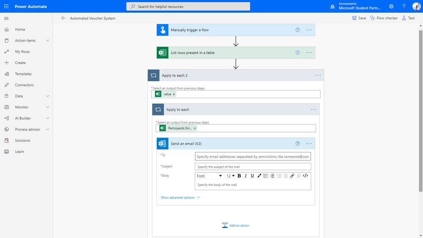Show advanced options for email action
This screenshot has width=423, height=238.
(180, 197)
